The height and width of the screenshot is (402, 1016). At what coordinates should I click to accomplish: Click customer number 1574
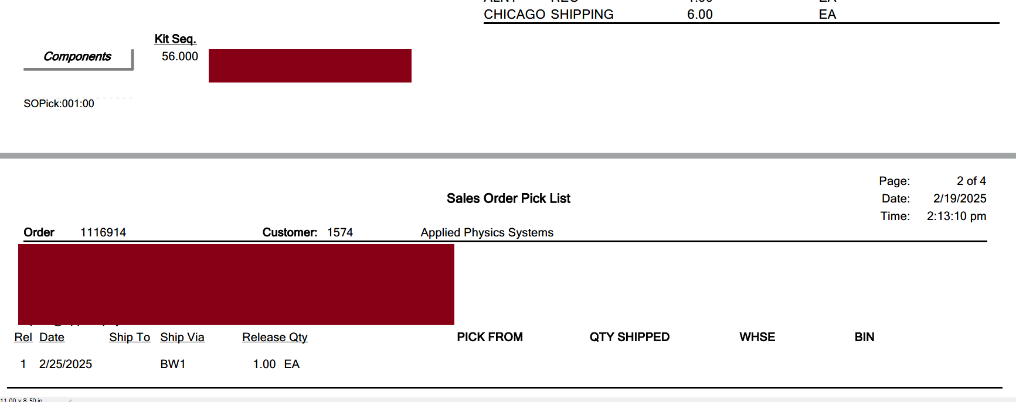340,232
